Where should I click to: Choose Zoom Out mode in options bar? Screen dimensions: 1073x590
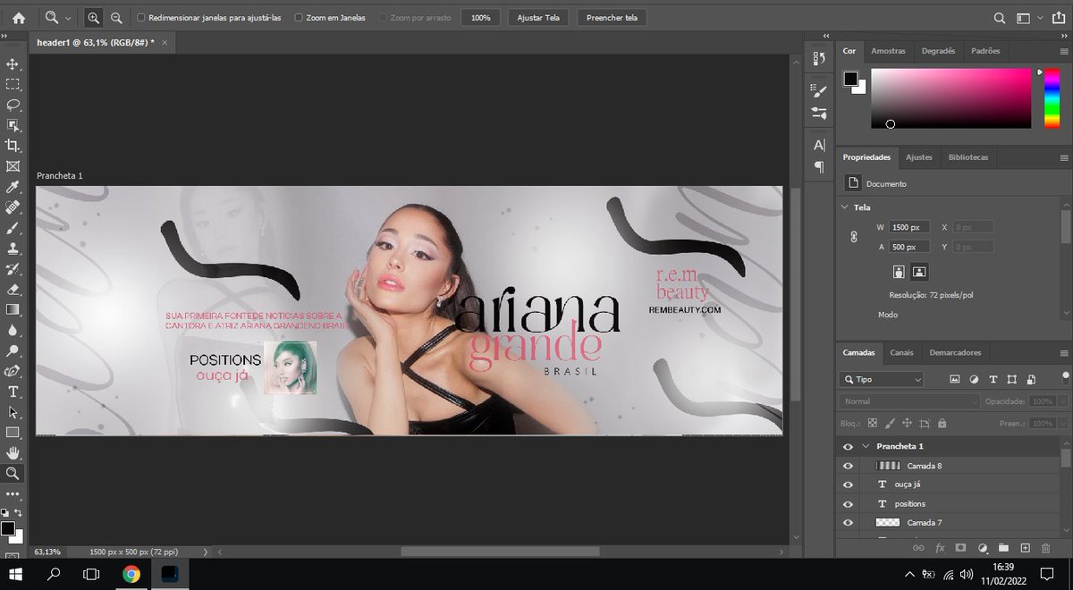[117, 18]
